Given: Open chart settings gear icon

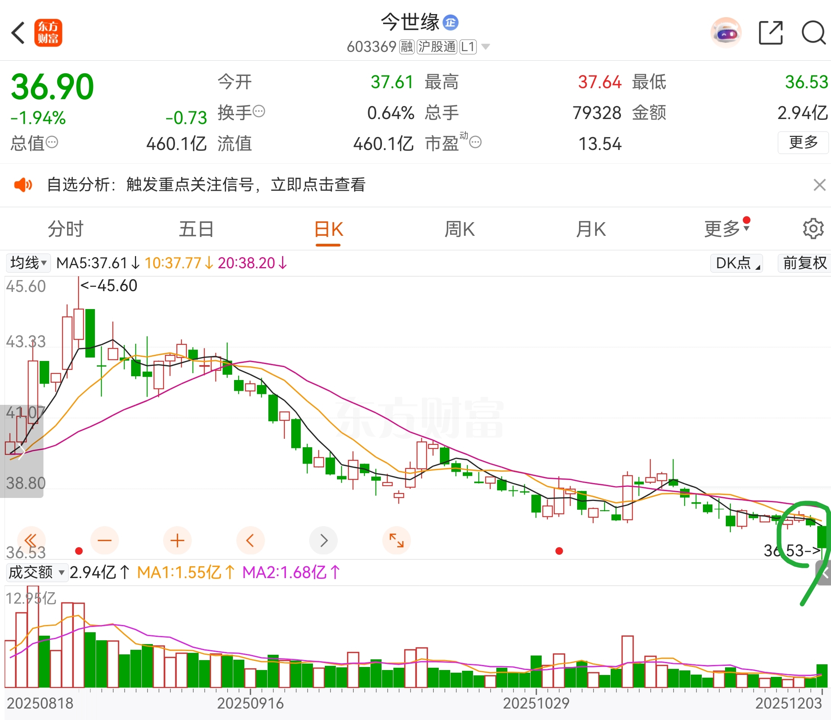Looking at the screenshot, I should click(x=813, y=229).
